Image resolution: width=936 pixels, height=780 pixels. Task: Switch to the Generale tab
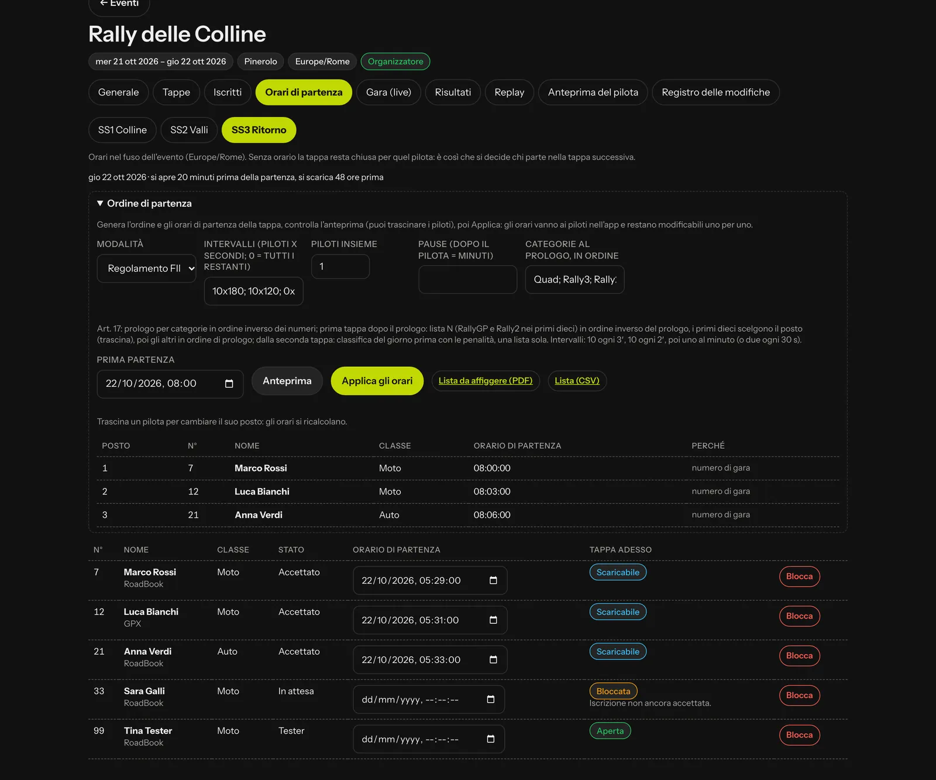coord(119,92)
